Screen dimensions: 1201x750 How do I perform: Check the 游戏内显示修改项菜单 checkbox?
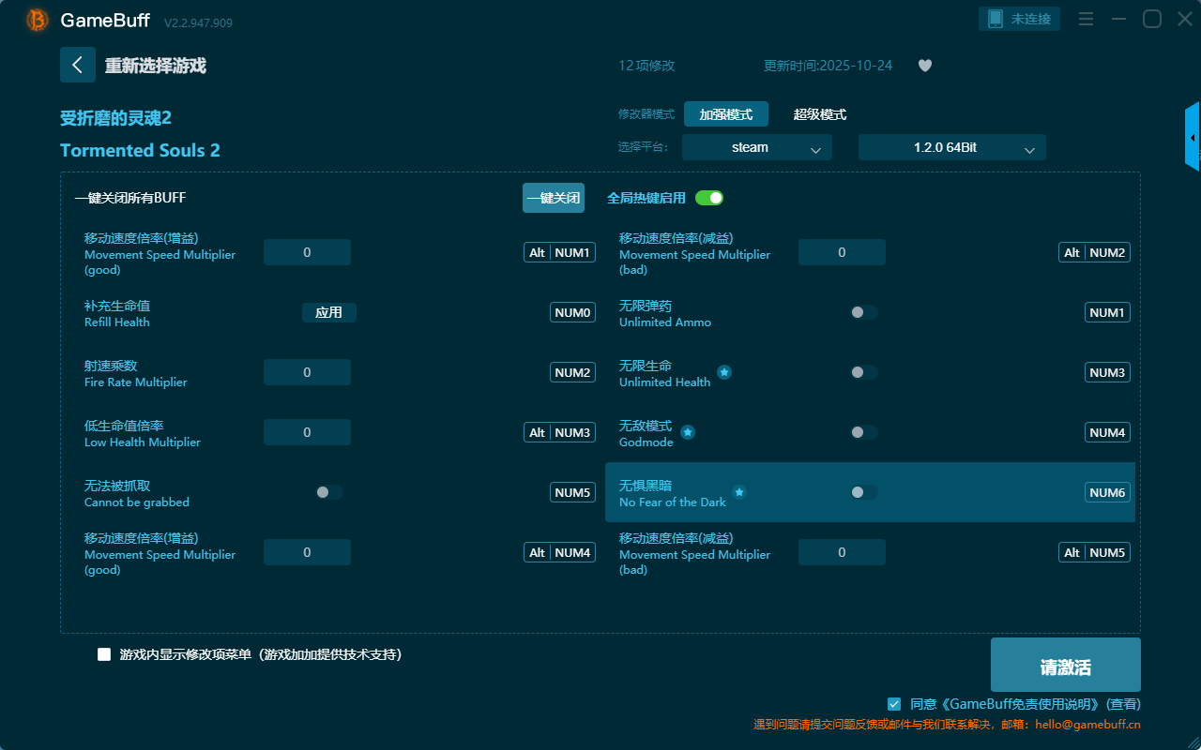tap(104, 654)
